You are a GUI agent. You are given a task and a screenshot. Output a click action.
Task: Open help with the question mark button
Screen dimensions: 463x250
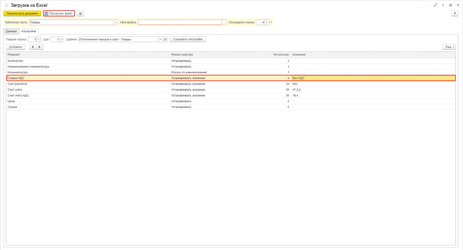(x=455, y=14)
